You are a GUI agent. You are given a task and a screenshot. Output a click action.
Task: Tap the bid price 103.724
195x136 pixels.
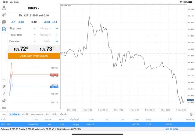(x=21, y=49)
